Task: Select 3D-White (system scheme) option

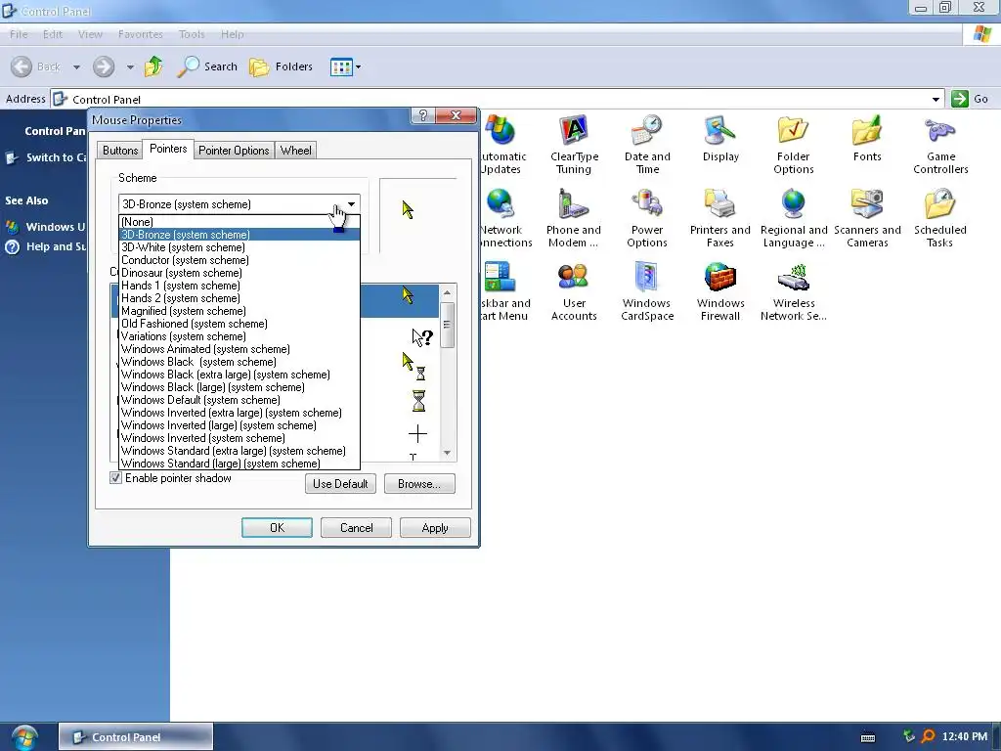Action: click(x=239, y=247)
